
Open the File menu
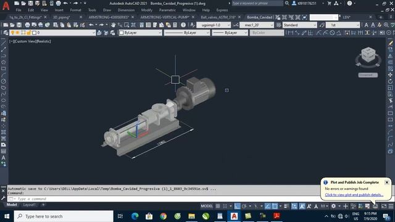19,10
